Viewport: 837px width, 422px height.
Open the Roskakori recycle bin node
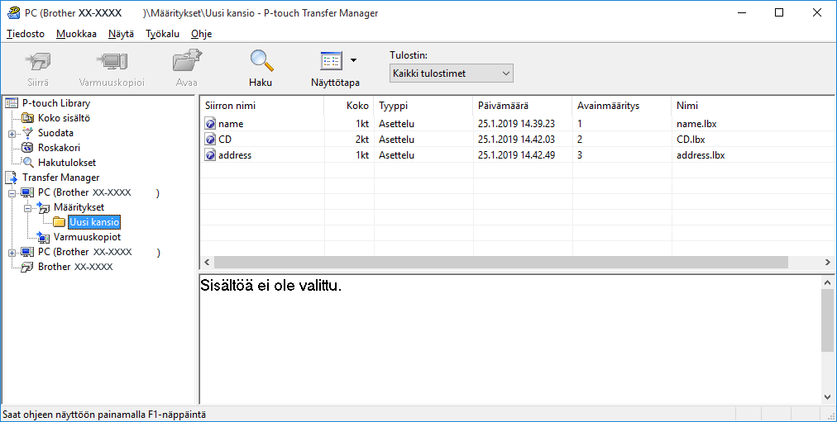59,148
